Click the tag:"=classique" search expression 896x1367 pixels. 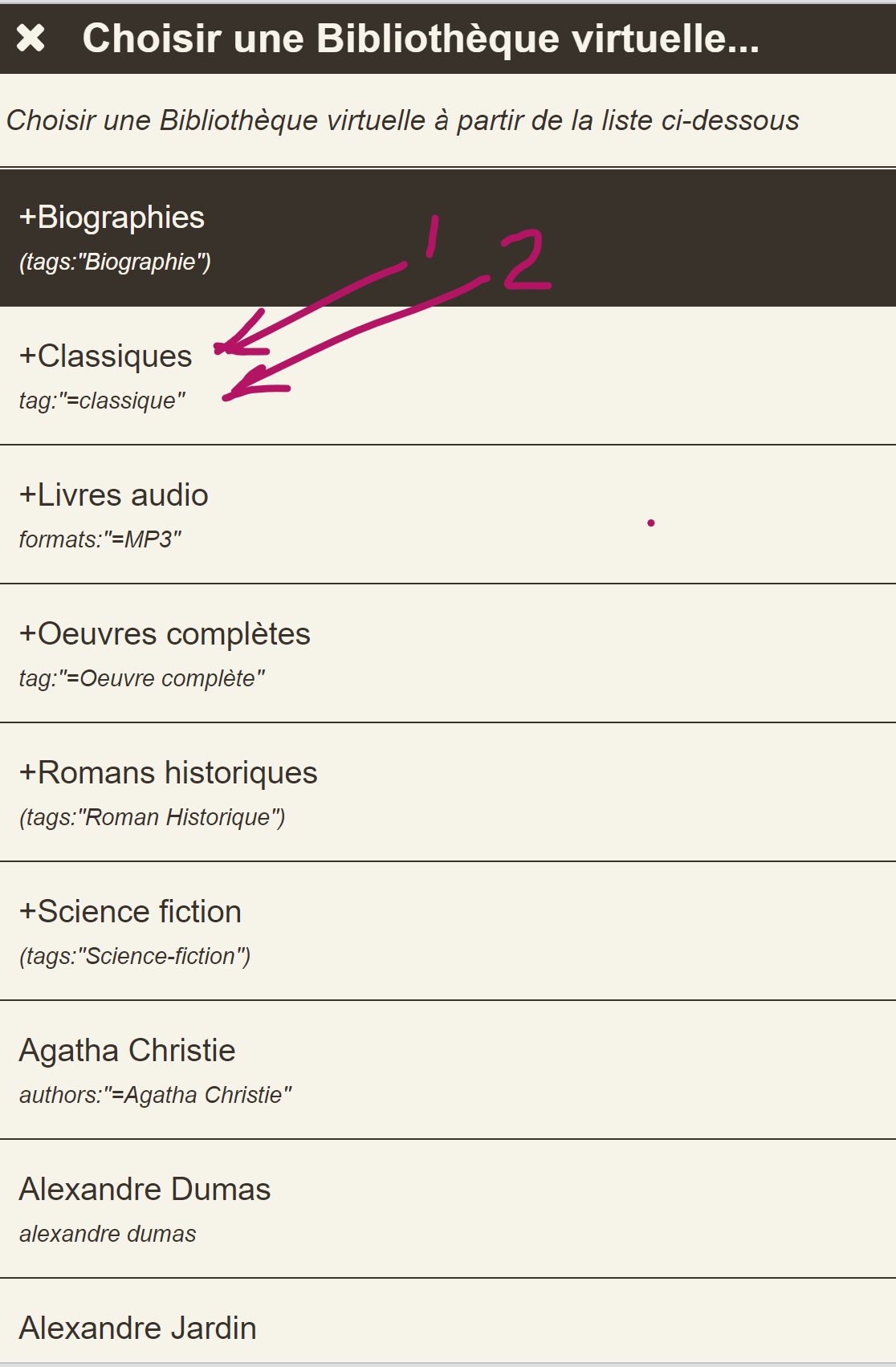click(x=102, y=401)
